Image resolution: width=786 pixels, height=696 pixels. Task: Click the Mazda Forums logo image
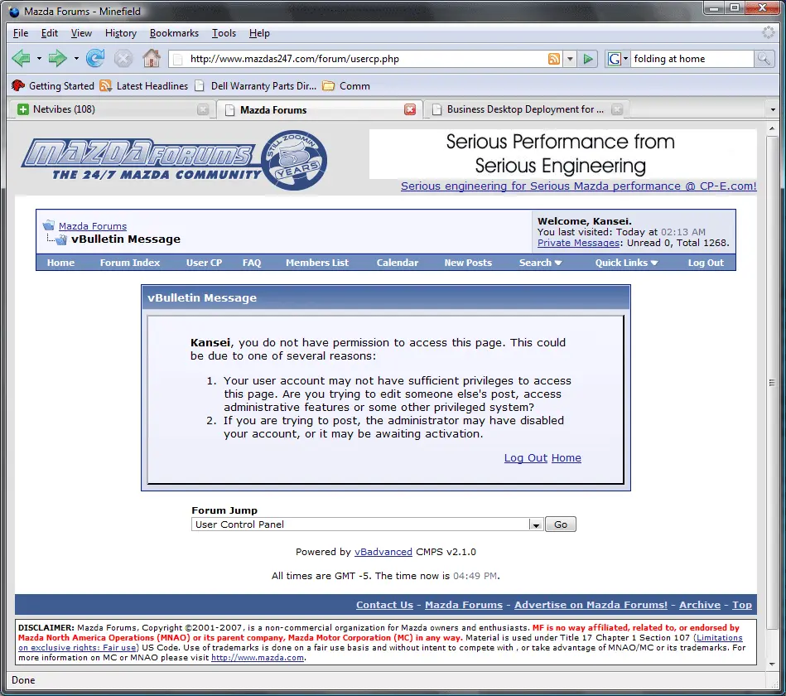[175, 160]
